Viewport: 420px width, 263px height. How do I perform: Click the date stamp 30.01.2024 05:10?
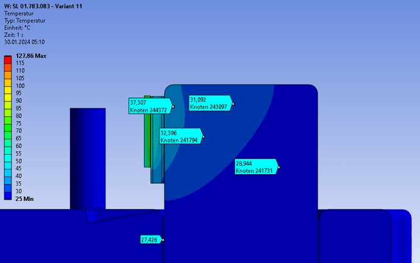point(24,42)
